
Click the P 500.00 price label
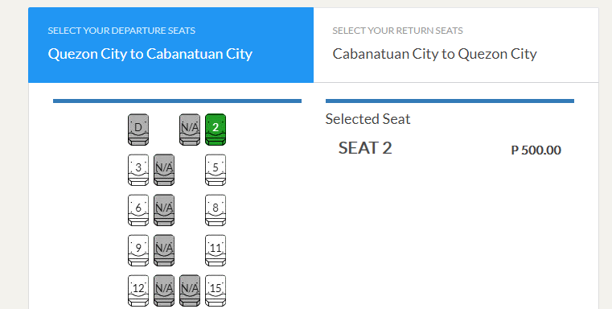(x=536, y=150)
